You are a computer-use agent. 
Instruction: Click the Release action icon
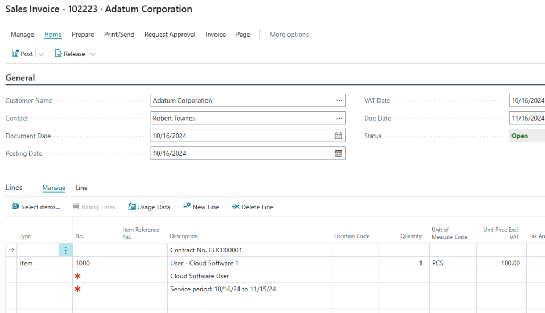[x=58, y=54]
